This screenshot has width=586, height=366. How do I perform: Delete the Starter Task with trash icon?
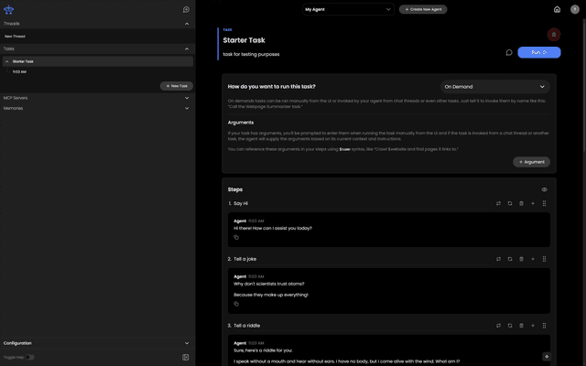pos(553,34)
